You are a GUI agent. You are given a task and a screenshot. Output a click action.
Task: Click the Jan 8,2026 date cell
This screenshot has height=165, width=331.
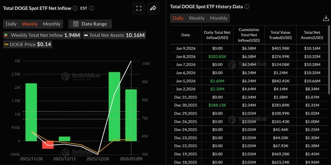click(x=186, y=57)
